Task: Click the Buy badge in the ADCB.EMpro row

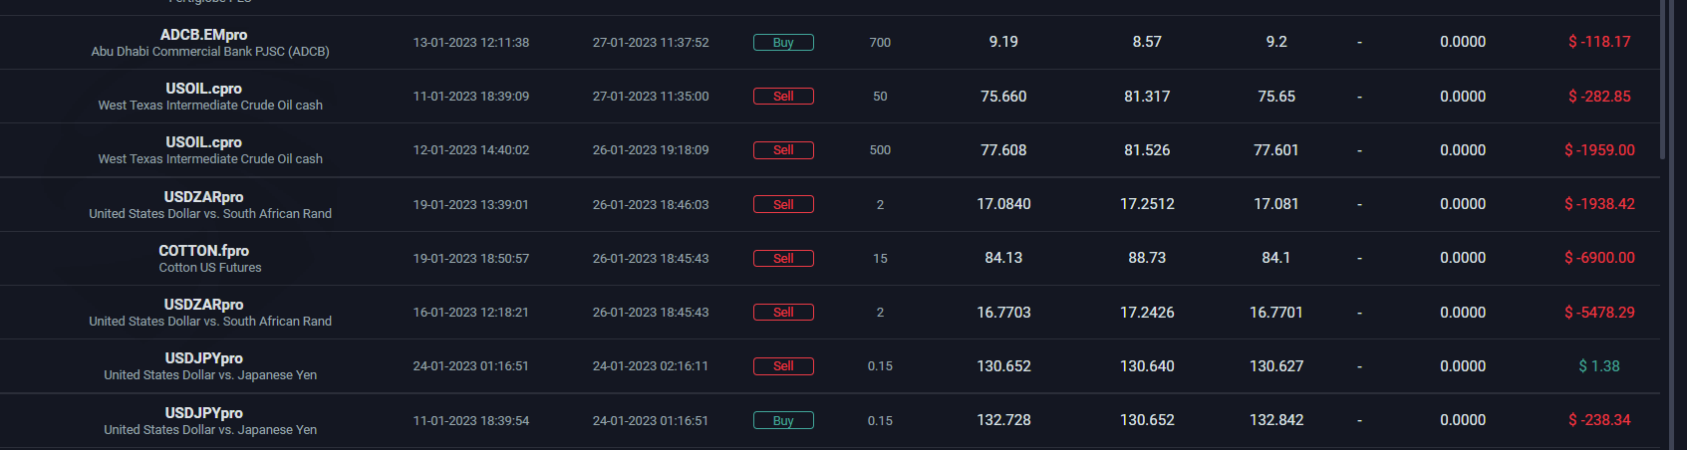Action: 783,43
